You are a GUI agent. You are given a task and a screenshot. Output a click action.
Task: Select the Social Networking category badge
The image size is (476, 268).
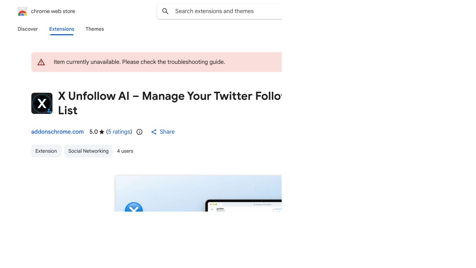[88, 151]
